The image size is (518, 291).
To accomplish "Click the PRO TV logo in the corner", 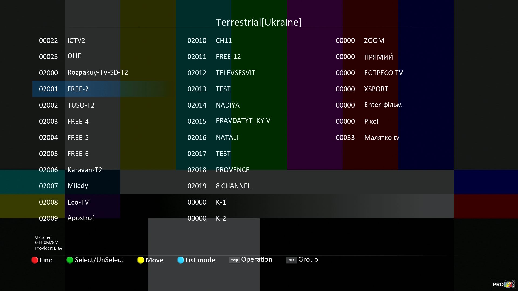I will (503, 284).
